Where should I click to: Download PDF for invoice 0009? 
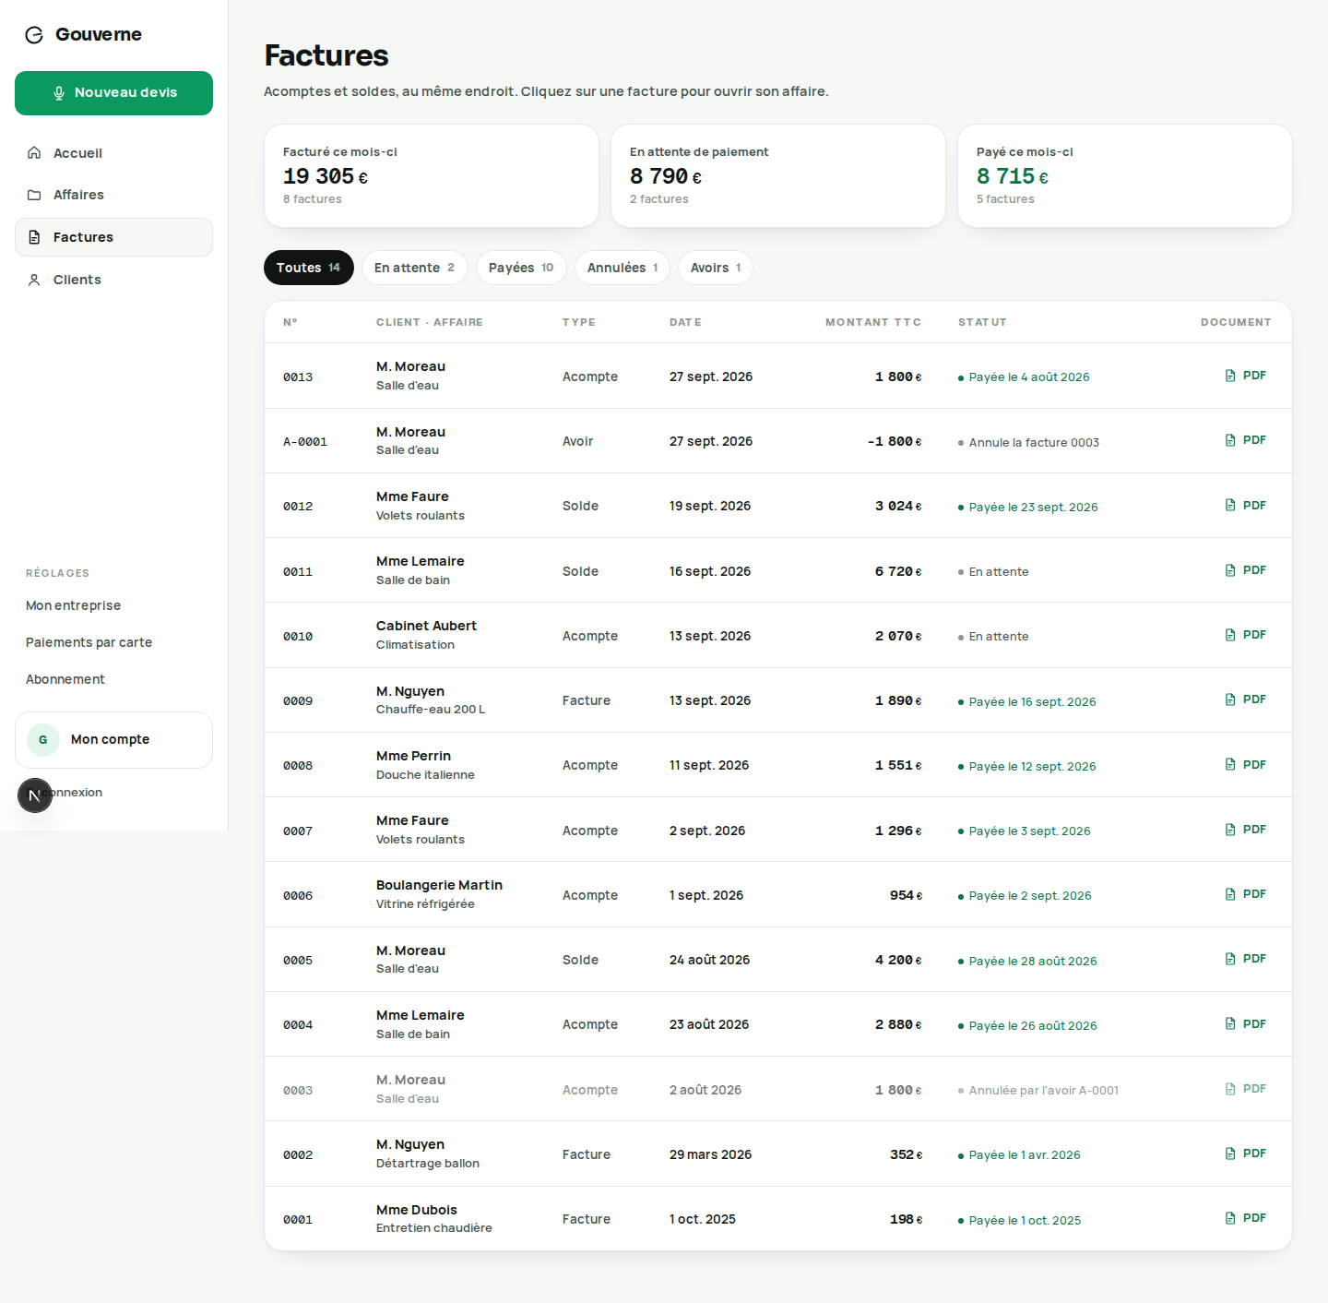pos(1245,699)
